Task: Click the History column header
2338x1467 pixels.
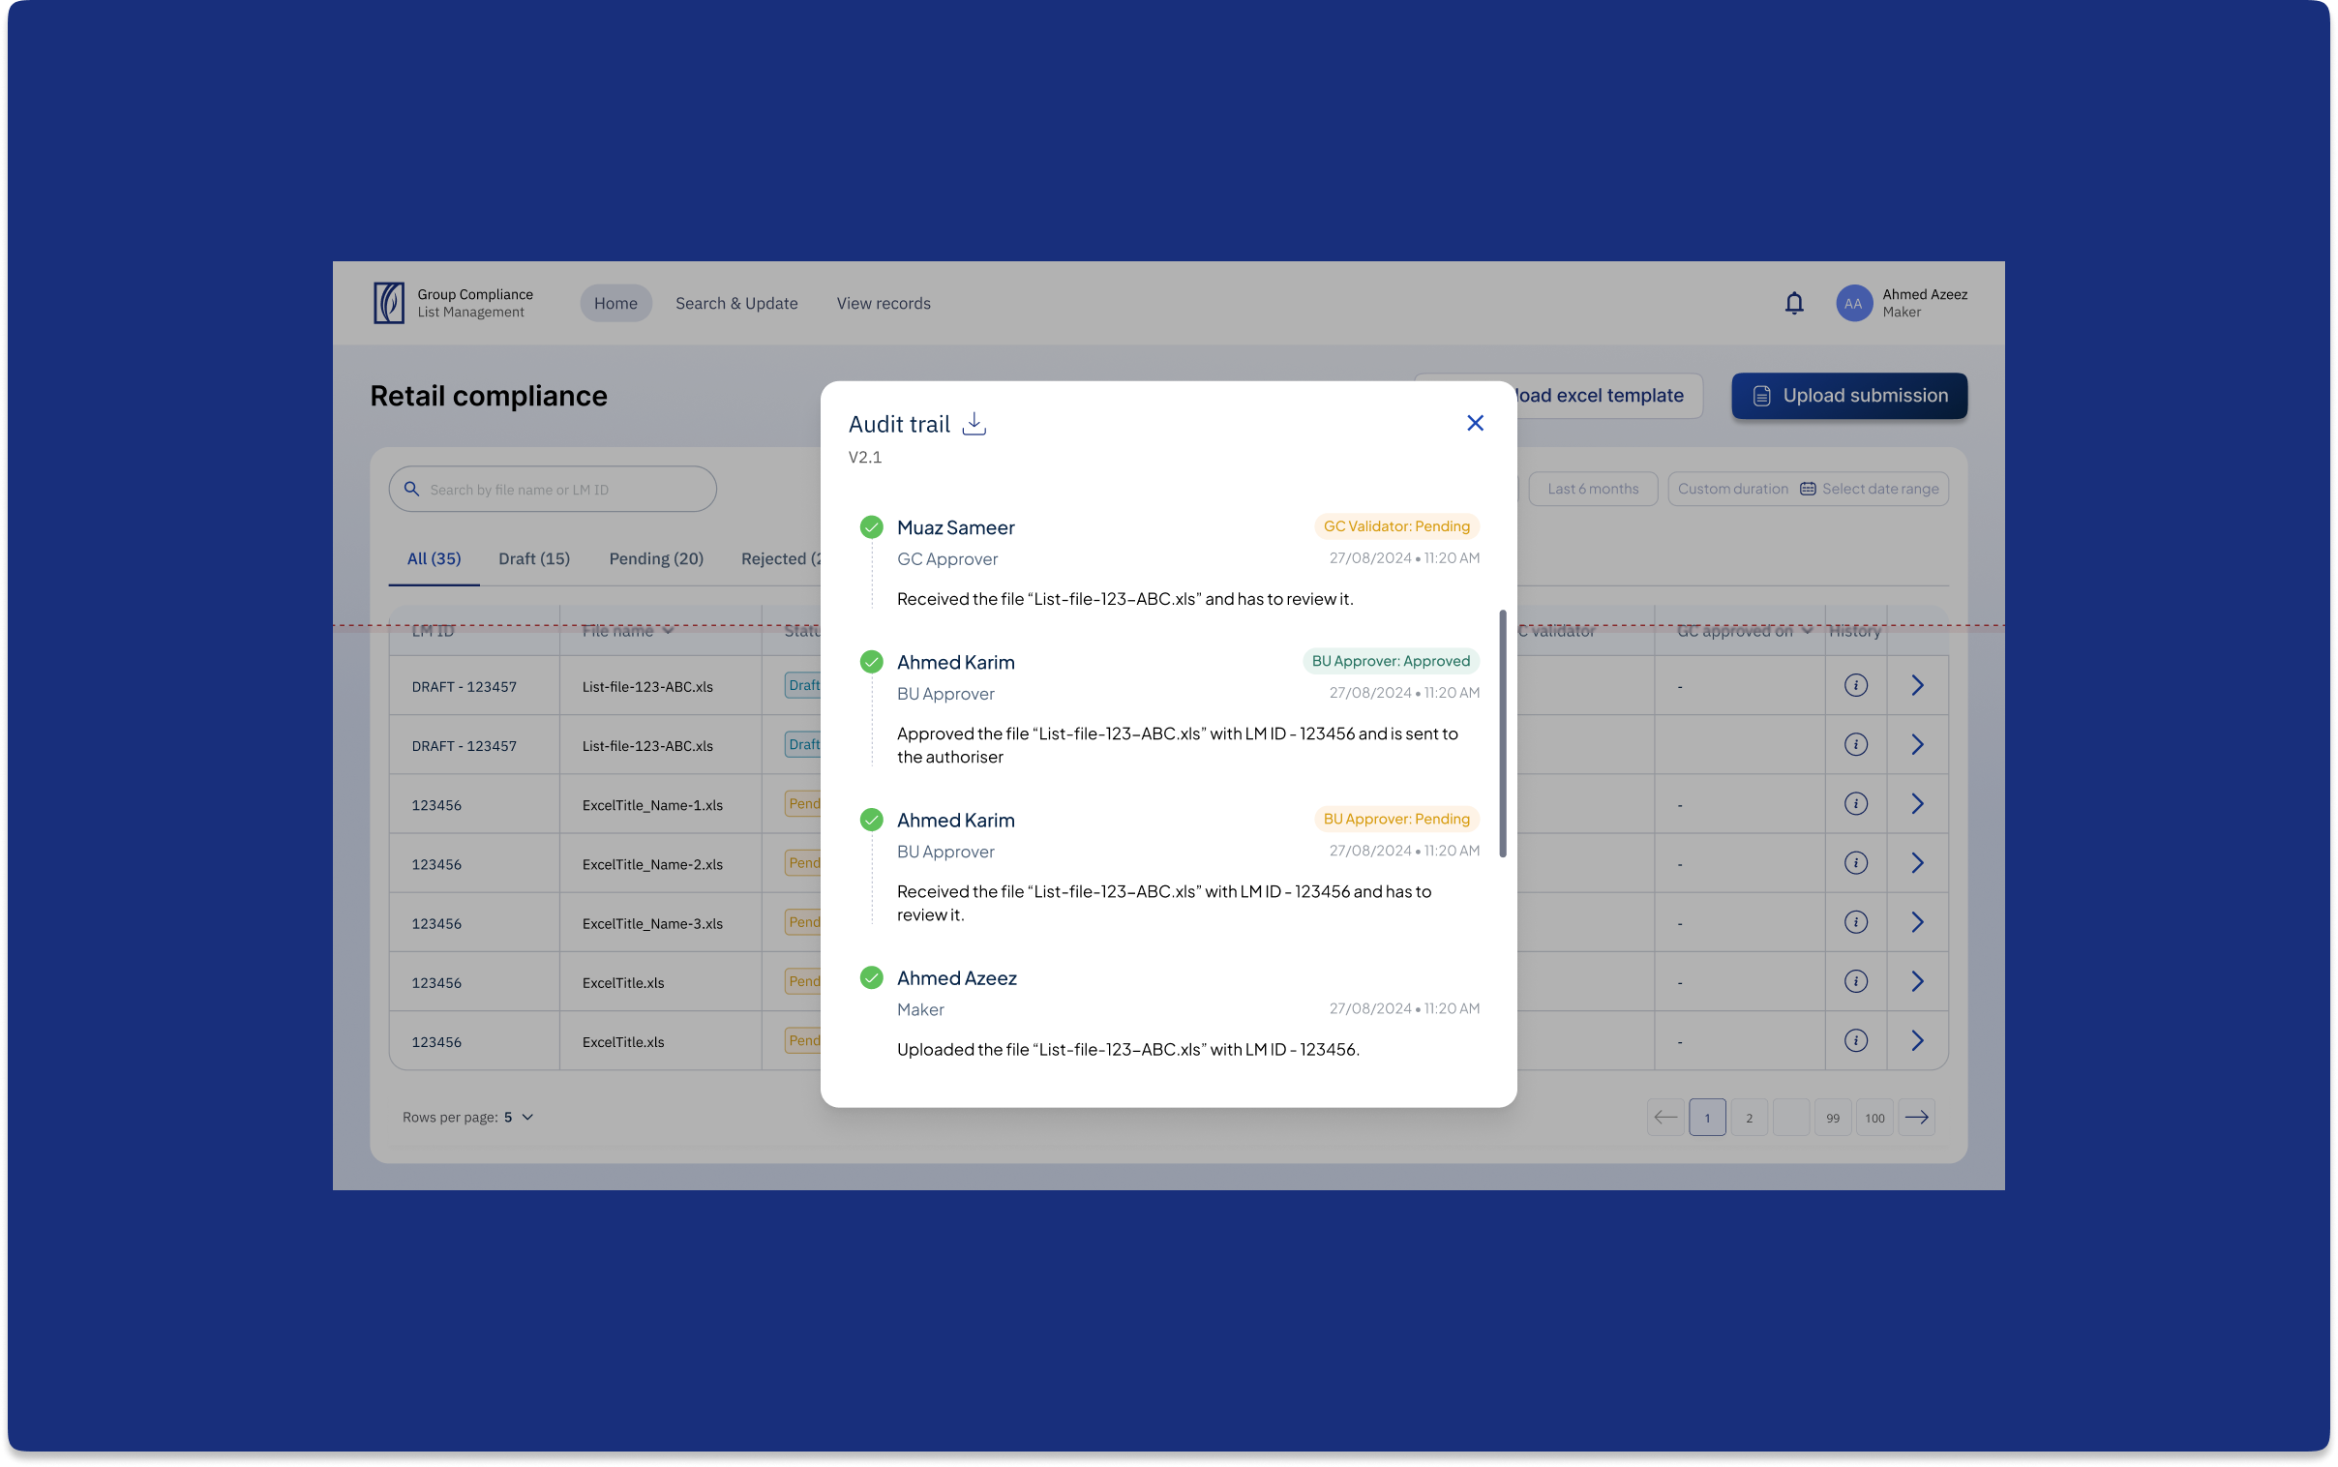Action: [x=1854, y=631]
